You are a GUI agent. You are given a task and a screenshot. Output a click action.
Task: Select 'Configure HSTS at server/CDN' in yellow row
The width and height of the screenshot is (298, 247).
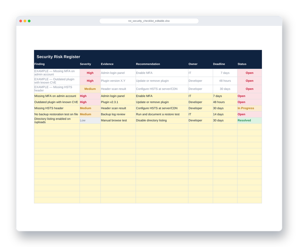(162, 108)
